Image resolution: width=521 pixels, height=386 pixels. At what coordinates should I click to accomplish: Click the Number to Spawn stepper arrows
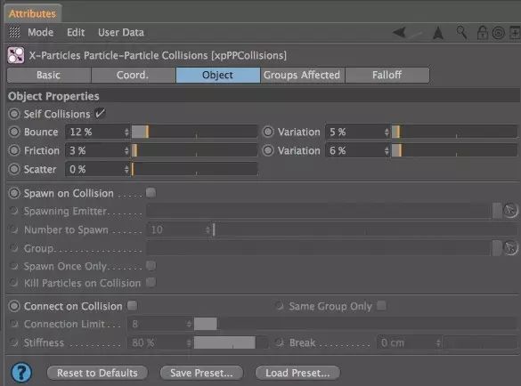[x=208, y=229]
